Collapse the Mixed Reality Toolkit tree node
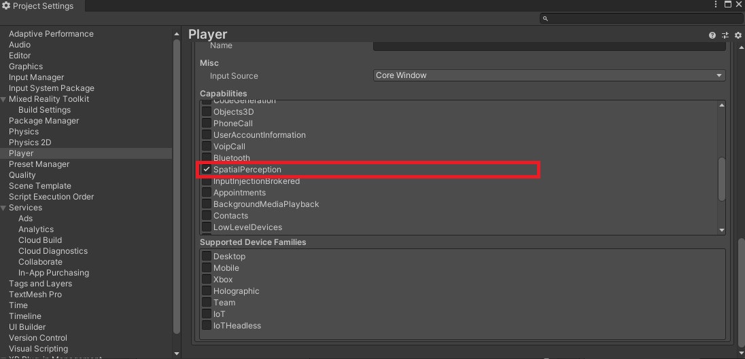745x359 pixels. click(4, 99)
